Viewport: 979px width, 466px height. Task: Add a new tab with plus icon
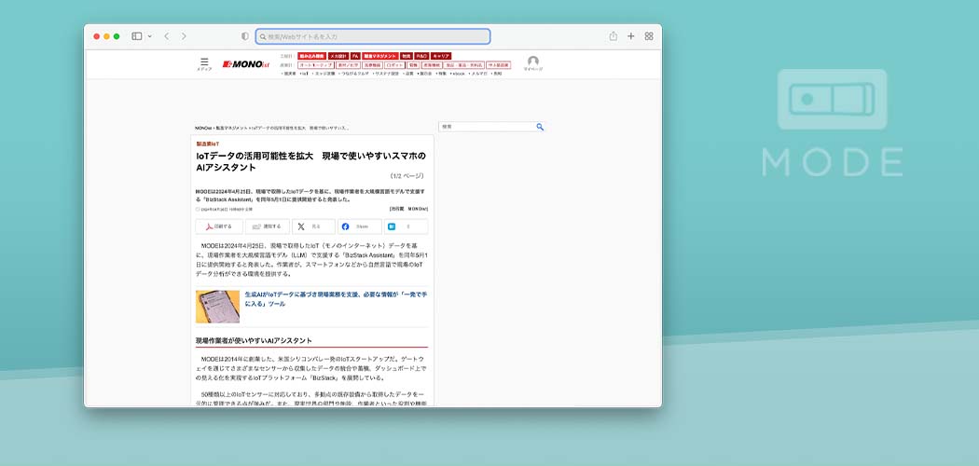(631, 36)
